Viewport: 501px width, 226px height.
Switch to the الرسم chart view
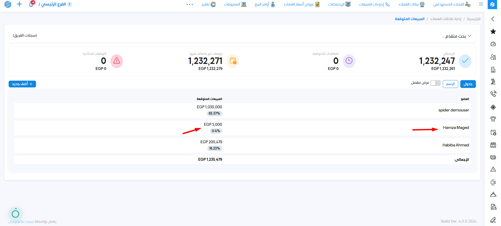[450, 84]
